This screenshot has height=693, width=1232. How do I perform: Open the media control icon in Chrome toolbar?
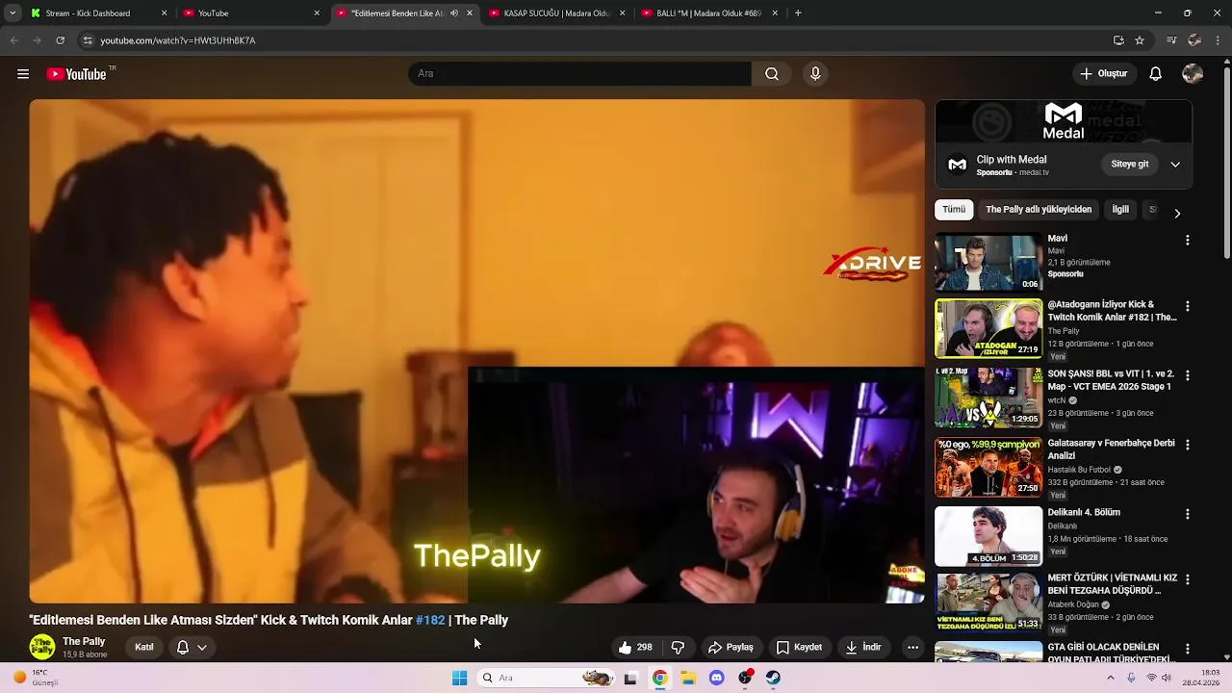(1171, 40)
